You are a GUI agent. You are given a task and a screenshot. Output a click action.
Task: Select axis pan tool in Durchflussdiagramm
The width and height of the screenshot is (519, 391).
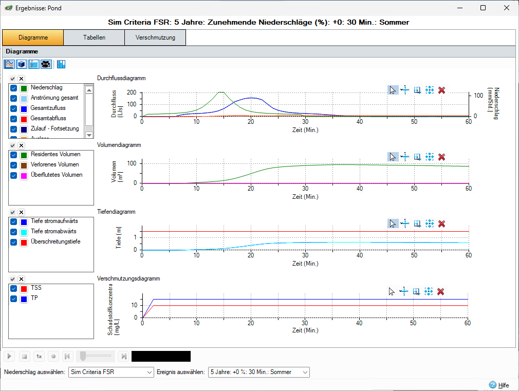click(405, 90)
